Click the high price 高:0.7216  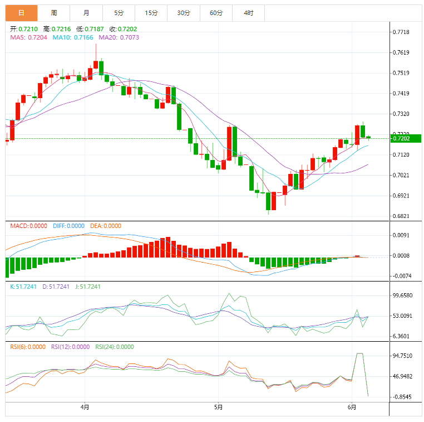[x=57, y=29]
